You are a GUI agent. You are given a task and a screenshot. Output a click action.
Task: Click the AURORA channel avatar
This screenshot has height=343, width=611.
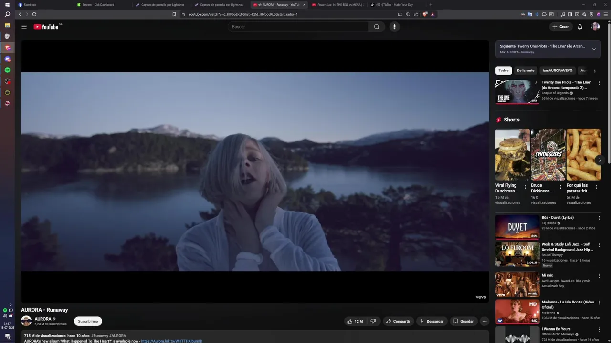pos(26,321)
